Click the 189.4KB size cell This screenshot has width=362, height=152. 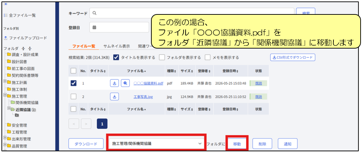click(x=187, y=83)
